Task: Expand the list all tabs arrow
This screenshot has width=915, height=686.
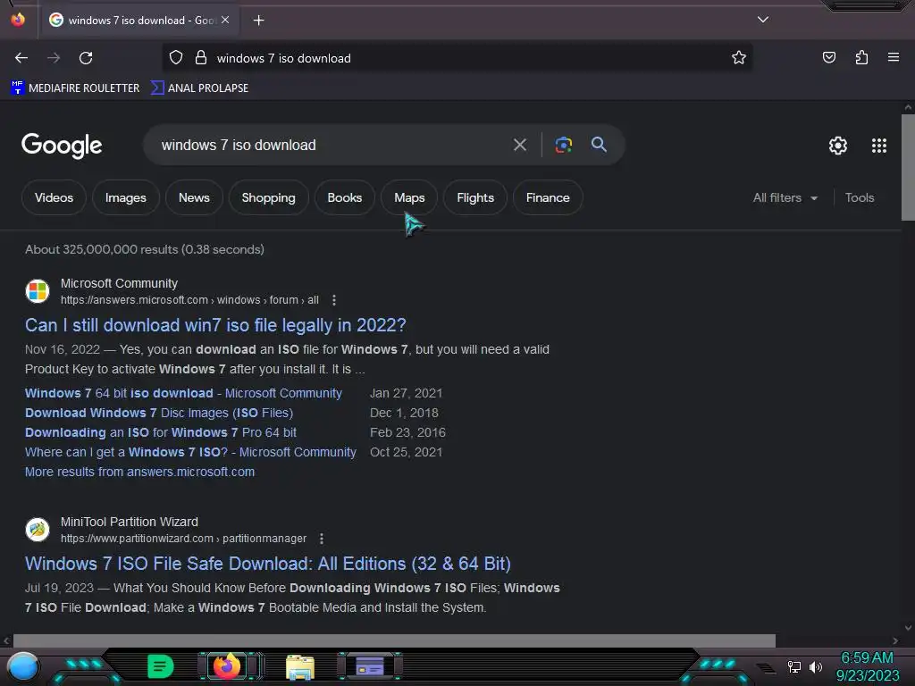Action: [x=763, y=20]
